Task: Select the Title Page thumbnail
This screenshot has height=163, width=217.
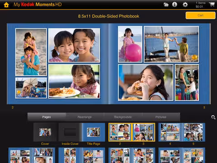Action: [94, 132]
